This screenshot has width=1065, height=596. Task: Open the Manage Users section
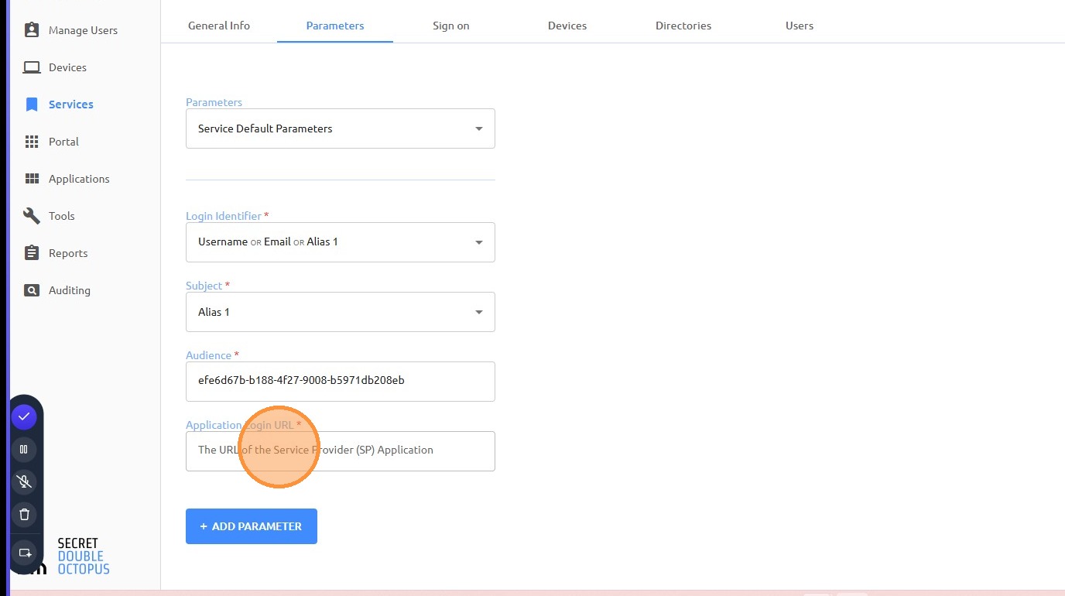point(83,30)
